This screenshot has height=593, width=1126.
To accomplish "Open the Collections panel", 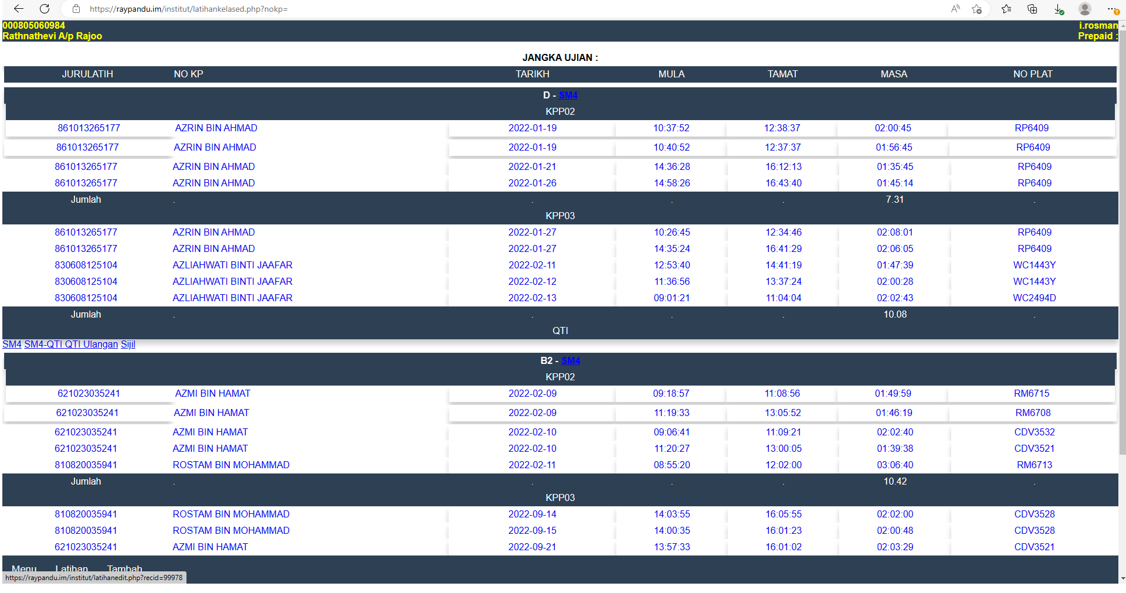I will 1032,9.
